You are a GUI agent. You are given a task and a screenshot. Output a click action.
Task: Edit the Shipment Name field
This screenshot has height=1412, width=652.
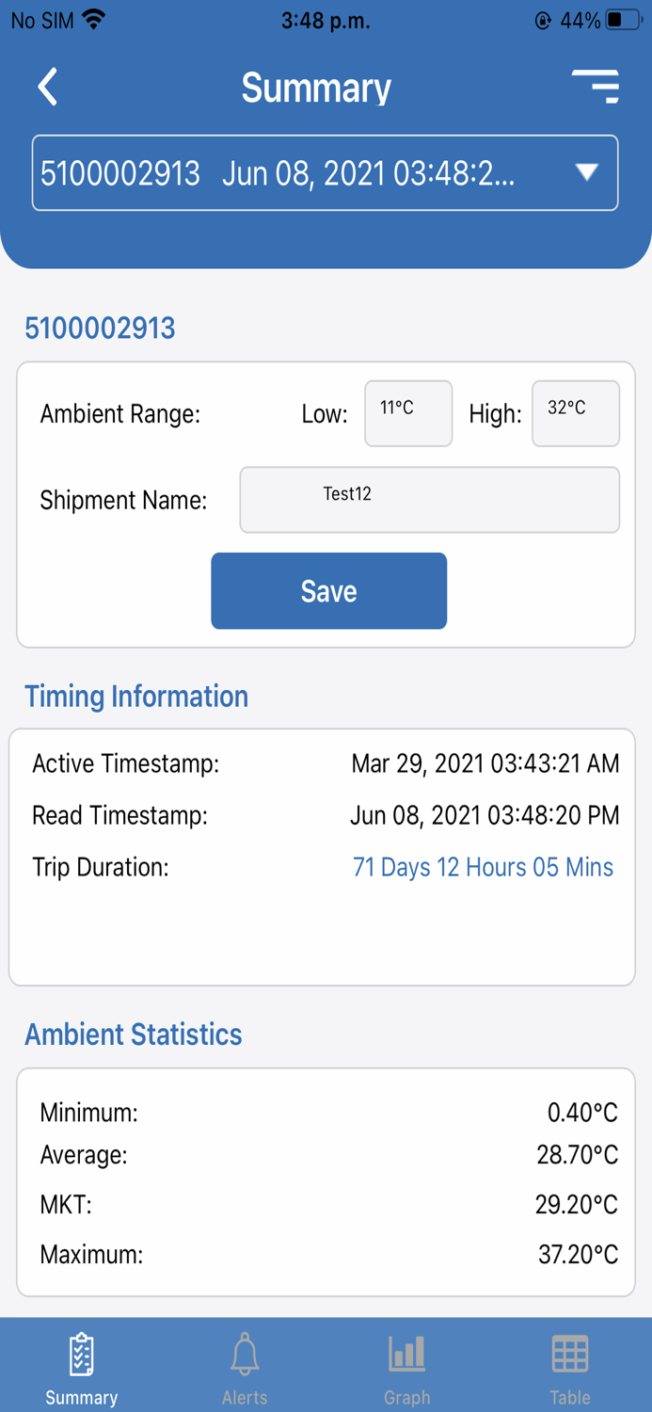tap(429, 500)
